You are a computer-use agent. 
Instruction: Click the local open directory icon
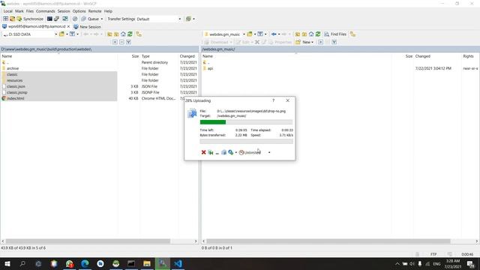(x=61, y=34)
